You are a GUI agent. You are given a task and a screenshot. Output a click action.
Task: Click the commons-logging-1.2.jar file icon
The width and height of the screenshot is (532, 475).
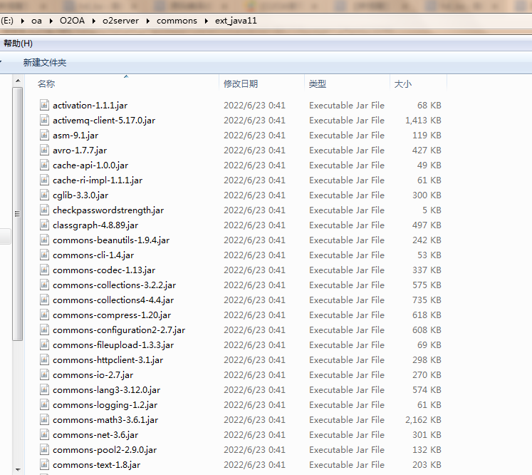(x=44, y=404)
